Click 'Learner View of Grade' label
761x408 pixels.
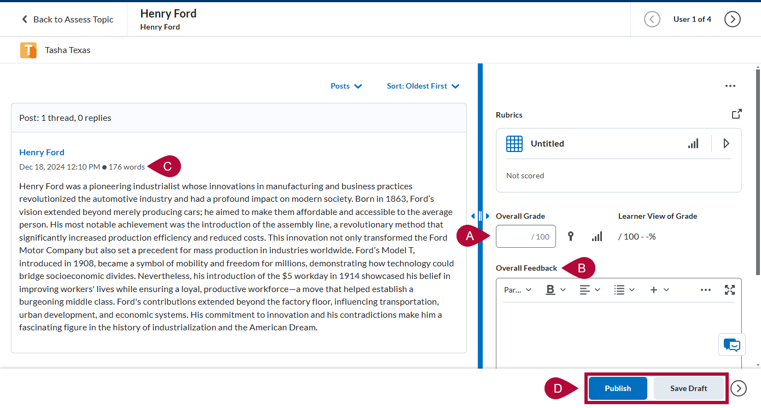pyautogui.click(x=658, y=216)
